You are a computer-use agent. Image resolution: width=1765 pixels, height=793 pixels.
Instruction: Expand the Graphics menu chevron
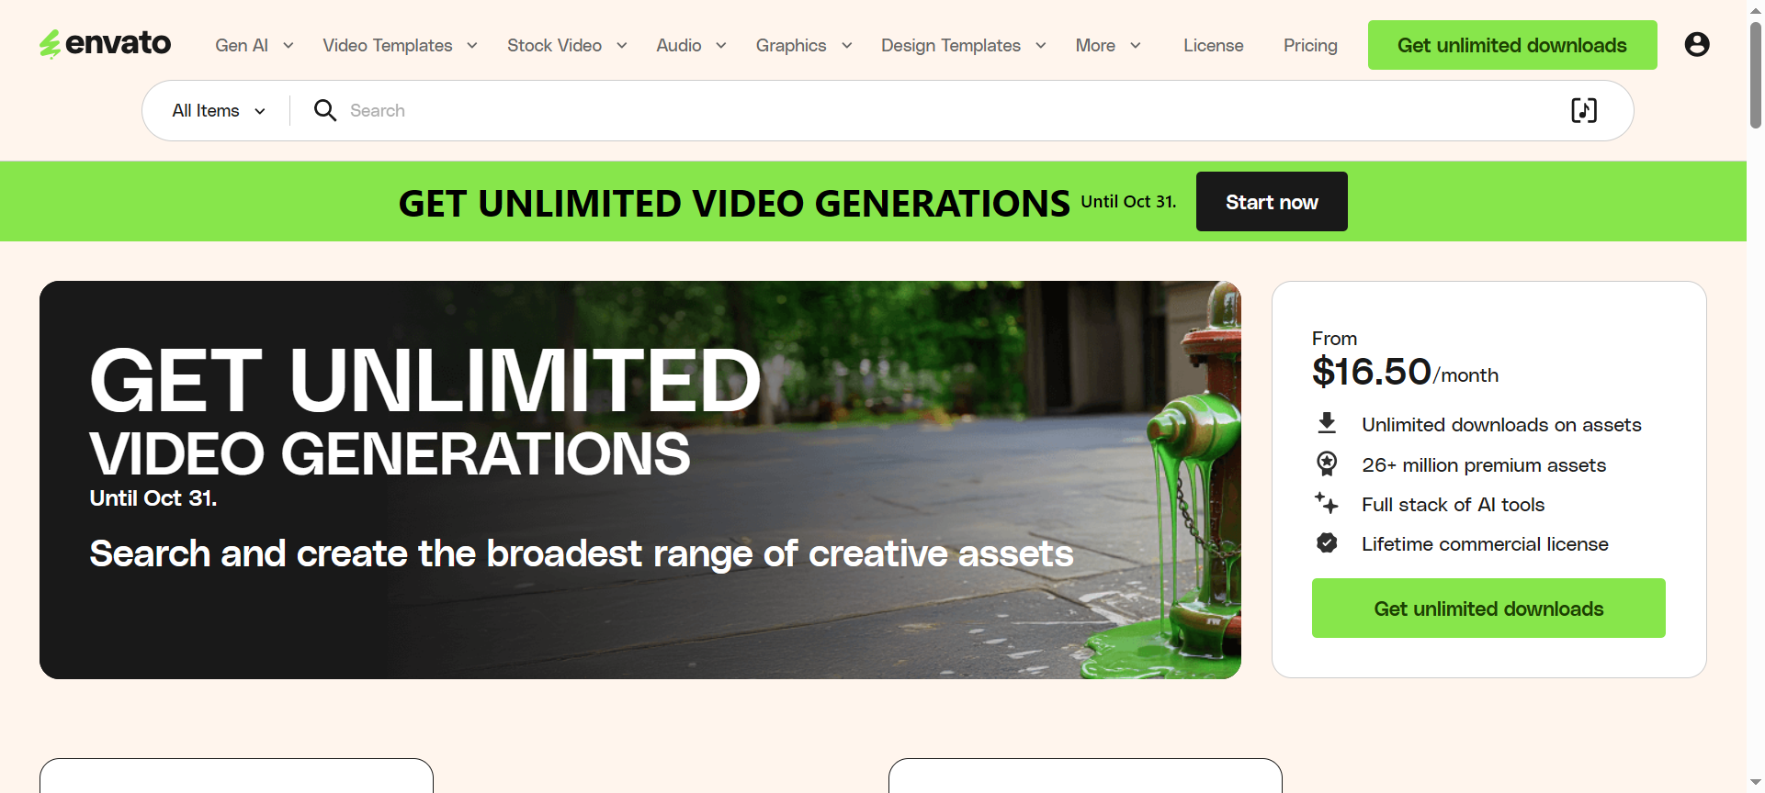click(x=847, y=45)
